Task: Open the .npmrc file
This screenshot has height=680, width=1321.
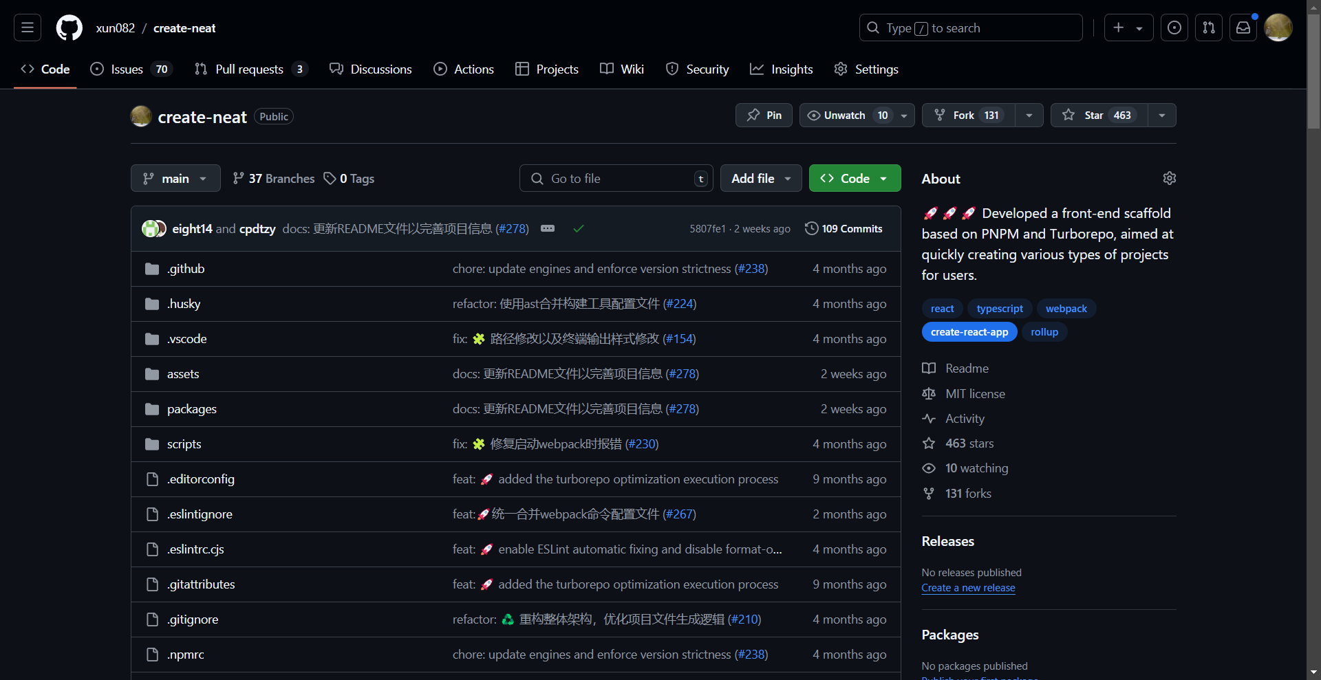Action: pos(186,654)
